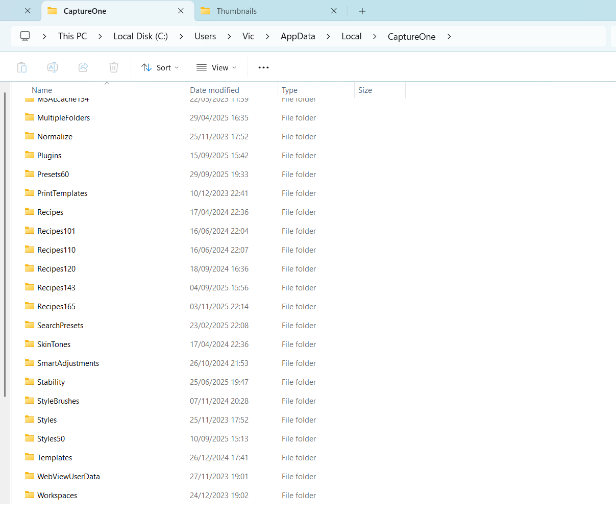Click the PC monitor icon in address bar
Viewport: 616px width, 518px height.
point(25,36)
